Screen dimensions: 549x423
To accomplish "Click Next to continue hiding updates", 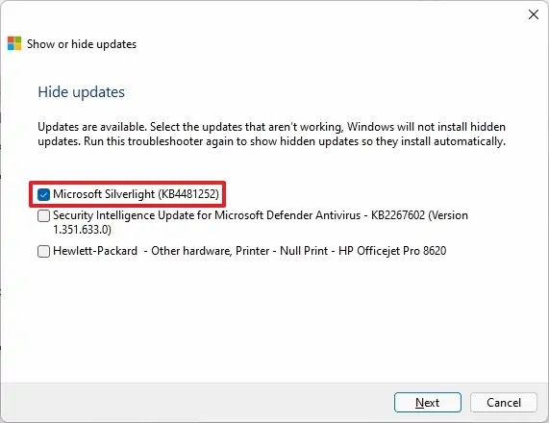I will [428, 403].
